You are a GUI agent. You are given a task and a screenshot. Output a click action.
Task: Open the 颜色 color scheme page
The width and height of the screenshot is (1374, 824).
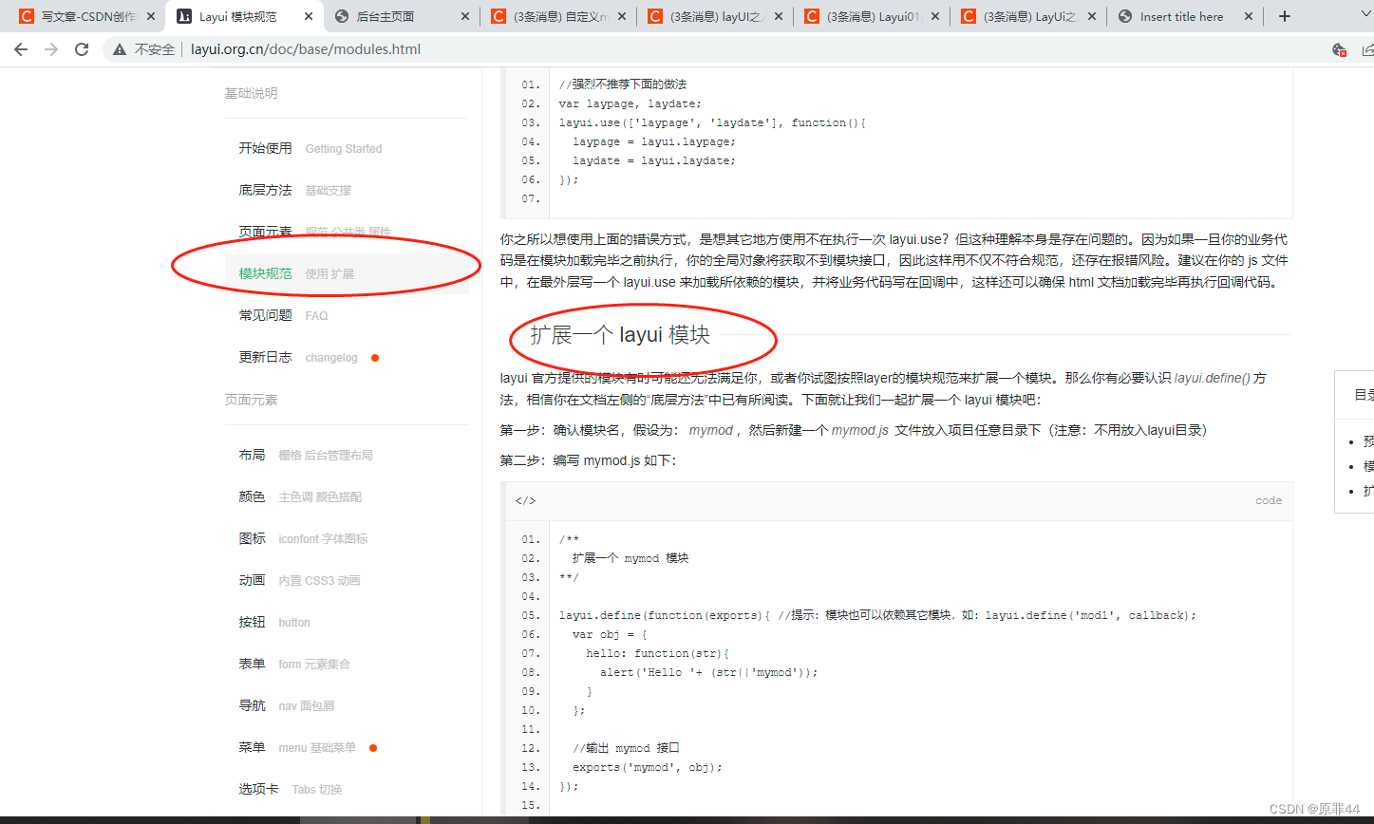click(253, 496)
